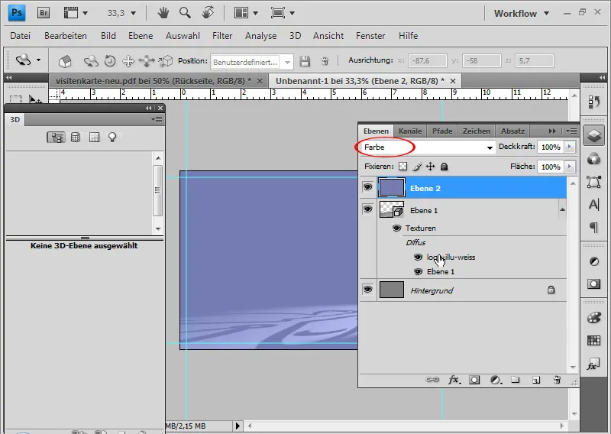Open the Ebene menu
This screenshot has height=434, width=611.
click(x=141, y=36)
